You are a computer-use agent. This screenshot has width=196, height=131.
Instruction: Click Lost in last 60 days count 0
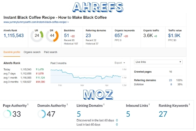[117, 124]
